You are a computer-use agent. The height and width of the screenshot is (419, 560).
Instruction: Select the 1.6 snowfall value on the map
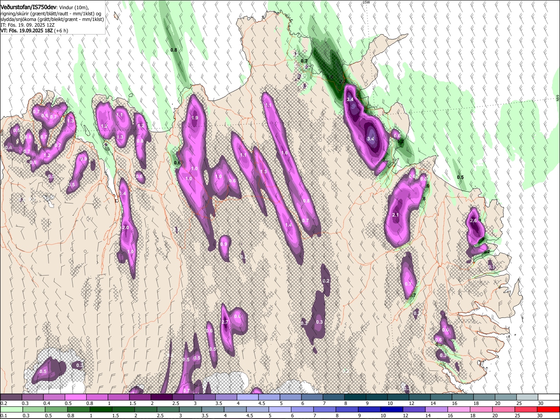coord(284,153)
